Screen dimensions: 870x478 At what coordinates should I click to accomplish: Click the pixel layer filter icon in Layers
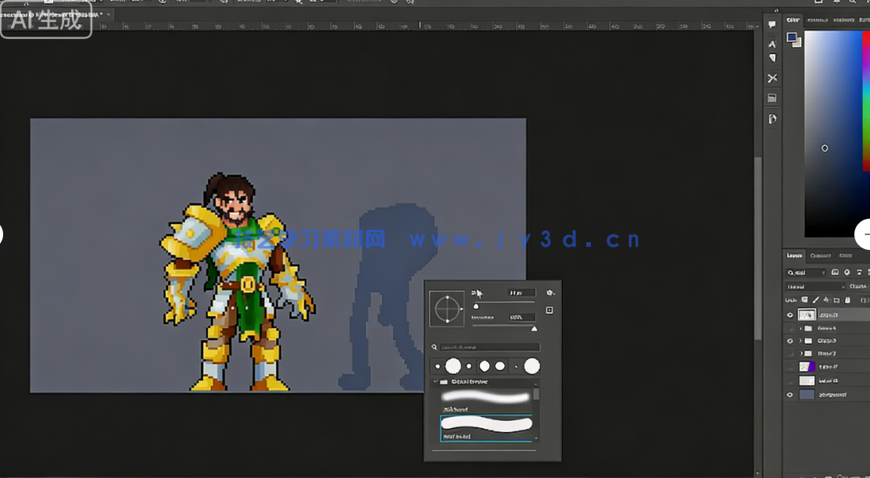tap(835, 273)
